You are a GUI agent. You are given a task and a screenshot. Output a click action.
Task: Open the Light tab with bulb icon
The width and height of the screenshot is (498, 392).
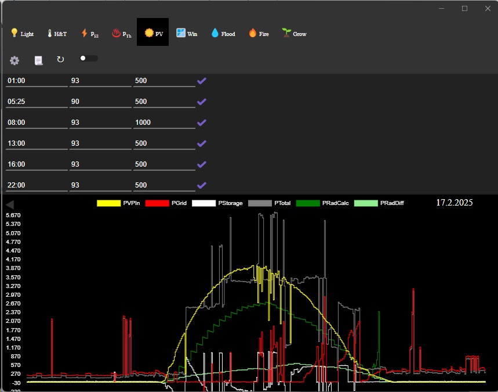click(x=22, y=34)
